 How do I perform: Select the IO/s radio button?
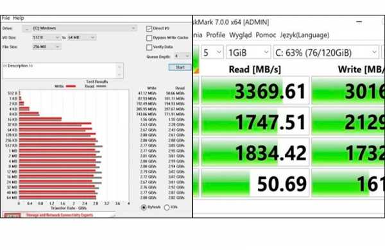click(167, 208)
